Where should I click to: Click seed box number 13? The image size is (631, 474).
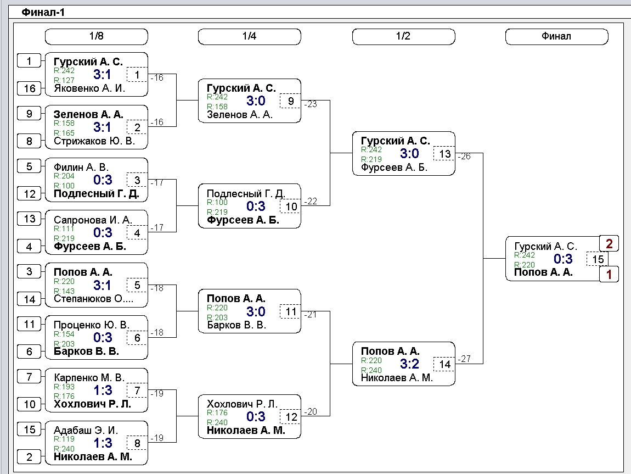click(29, 219)
